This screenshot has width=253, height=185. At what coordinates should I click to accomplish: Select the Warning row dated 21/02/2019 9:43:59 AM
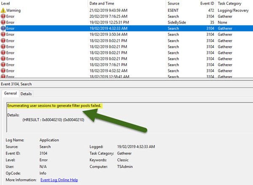pyautogui.click(x=126, y=10)
